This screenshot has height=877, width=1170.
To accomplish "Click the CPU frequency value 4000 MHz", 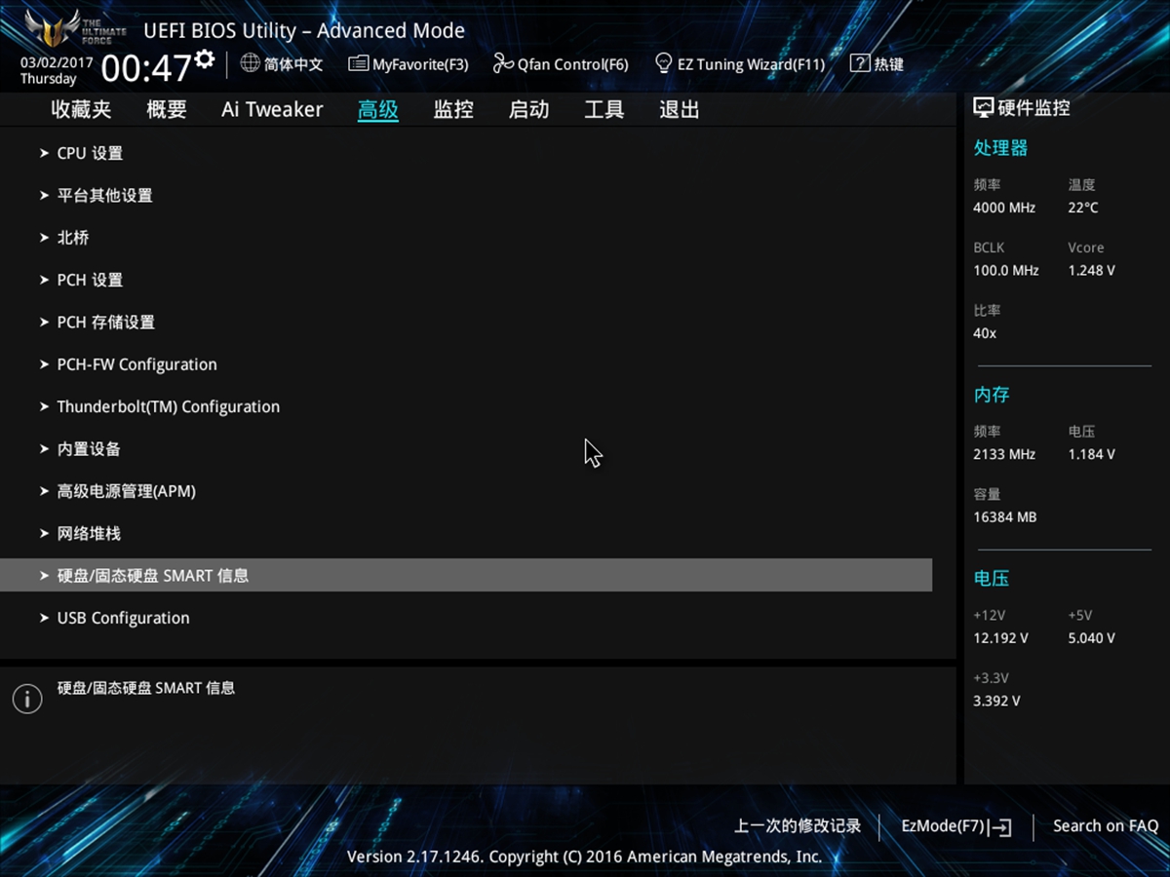I will pos(1004,208).
